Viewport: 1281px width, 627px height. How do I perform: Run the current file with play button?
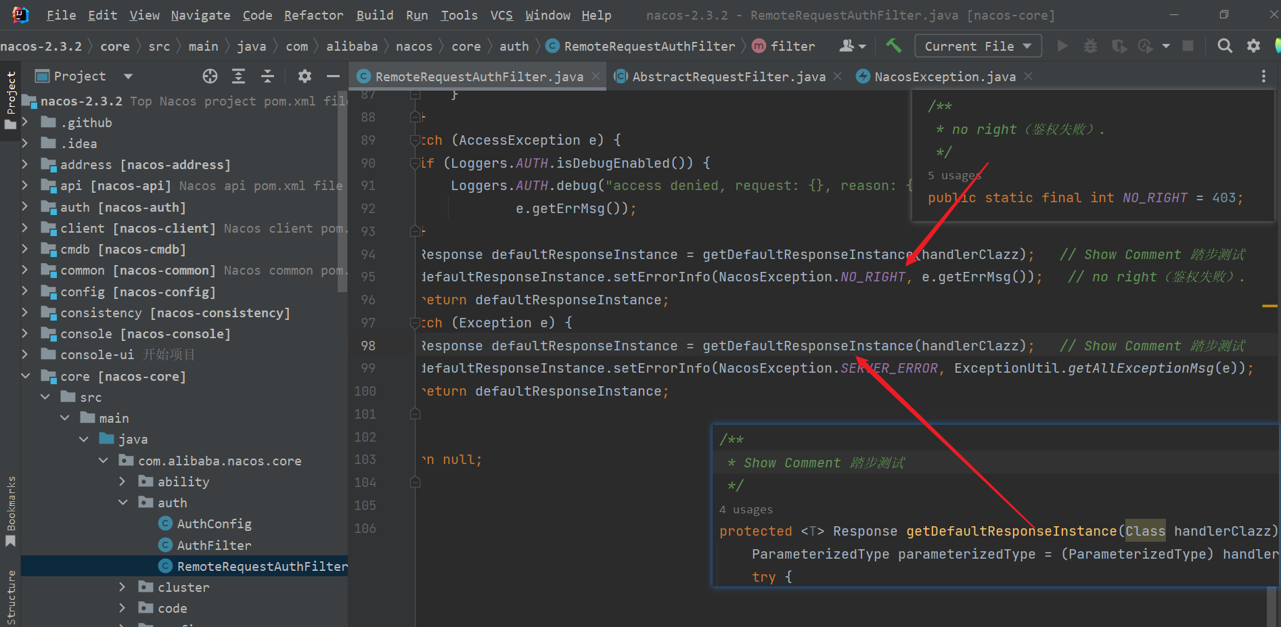click(x=1062, y=45)
